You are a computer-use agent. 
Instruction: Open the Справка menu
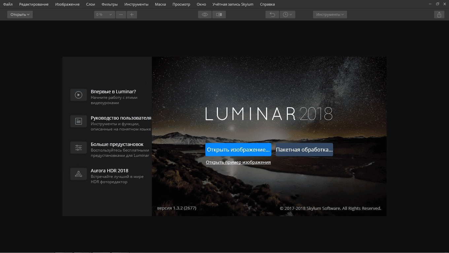pos(267,4)
